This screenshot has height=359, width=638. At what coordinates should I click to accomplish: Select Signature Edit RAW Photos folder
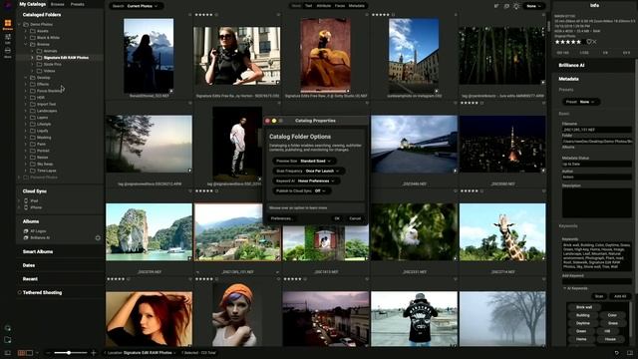click(x=66, y=58)
